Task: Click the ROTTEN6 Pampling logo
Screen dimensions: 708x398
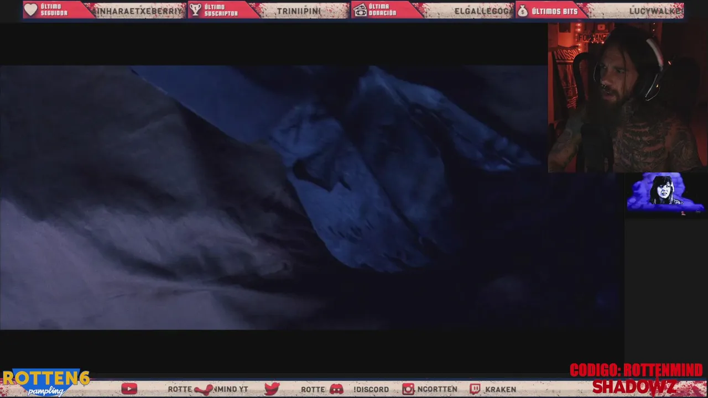Action: coord(45,383)
